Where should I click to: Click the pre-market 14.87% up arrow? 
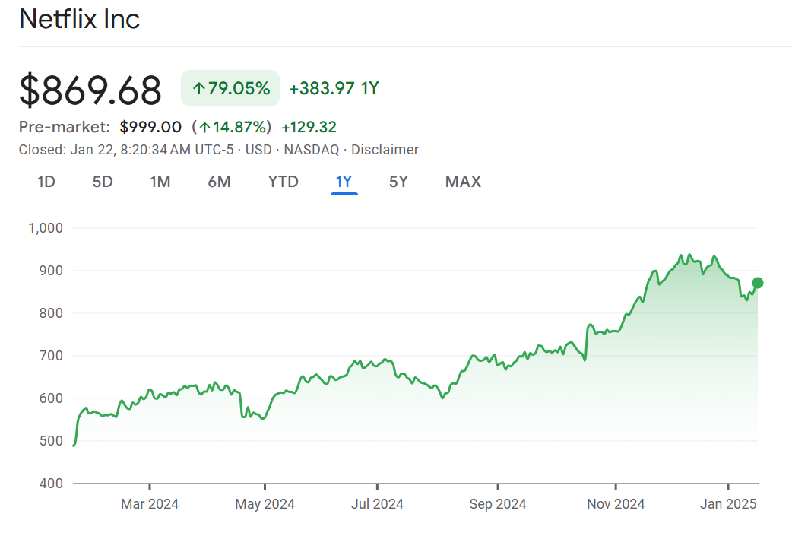coord(204,127)
